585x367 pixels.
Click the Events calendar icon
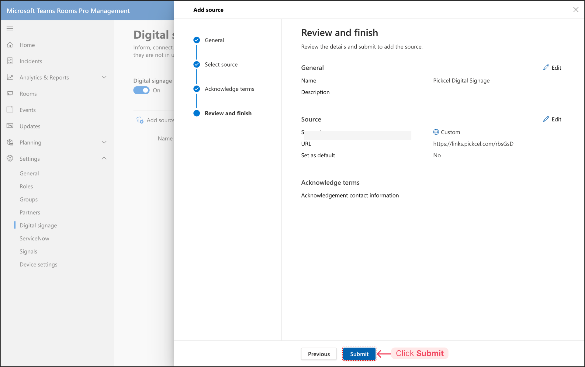click(x=10, y=110)
